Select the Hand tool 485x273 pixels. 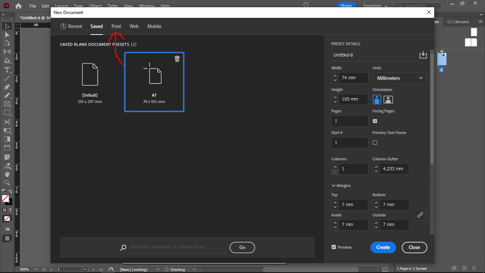click(x=7, y=174)
